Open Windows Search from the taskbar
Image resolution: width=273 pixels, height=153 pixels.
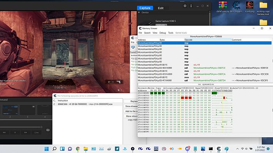[54, 149]
